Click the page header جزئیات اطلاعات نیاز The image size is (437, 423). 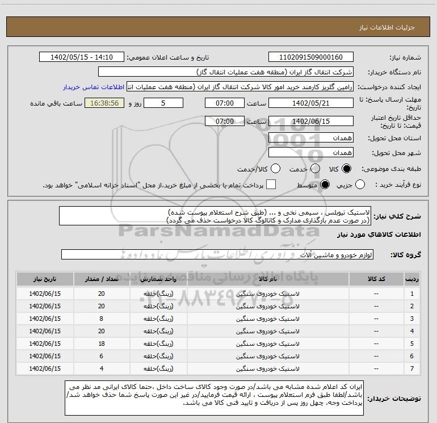387,27
